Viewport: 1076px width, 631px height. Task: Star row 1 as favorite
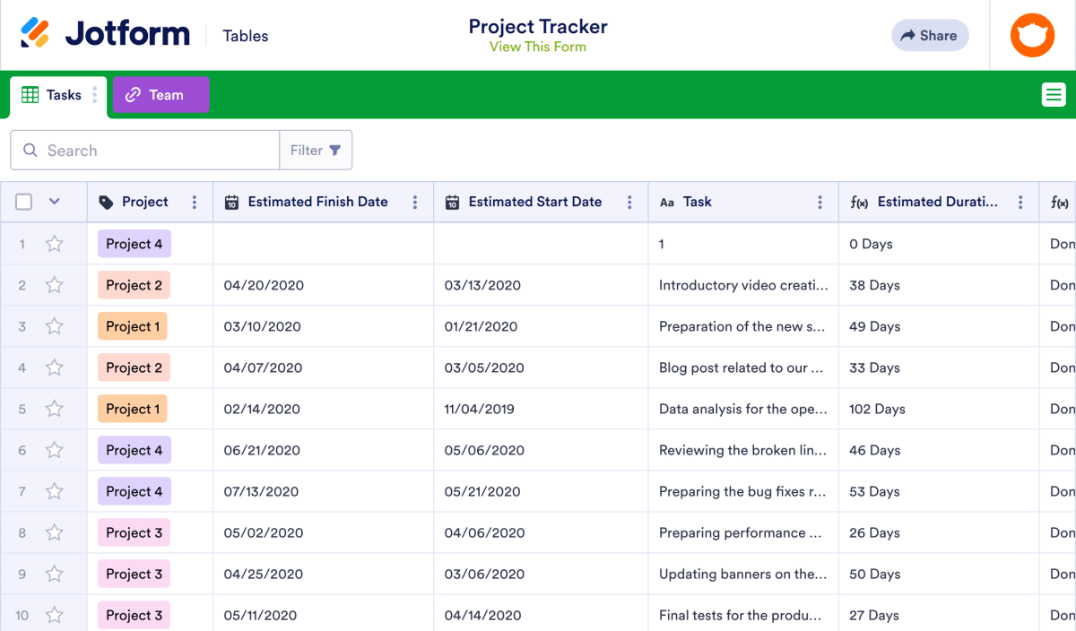[54, 243]
